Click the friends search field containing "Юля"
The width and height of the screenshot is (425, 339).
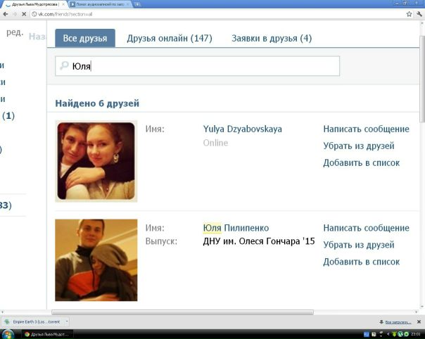pos(204,66)
